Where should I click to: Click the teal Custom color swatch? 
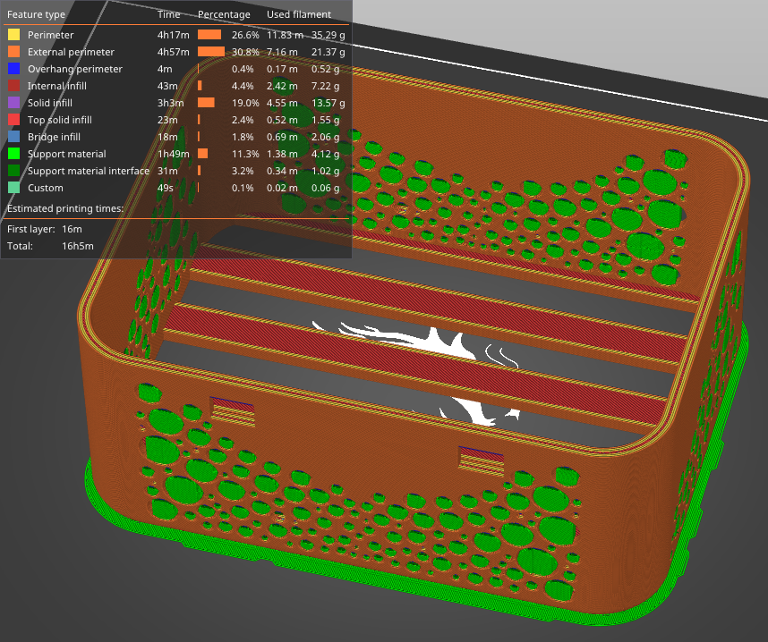point(13,188)
